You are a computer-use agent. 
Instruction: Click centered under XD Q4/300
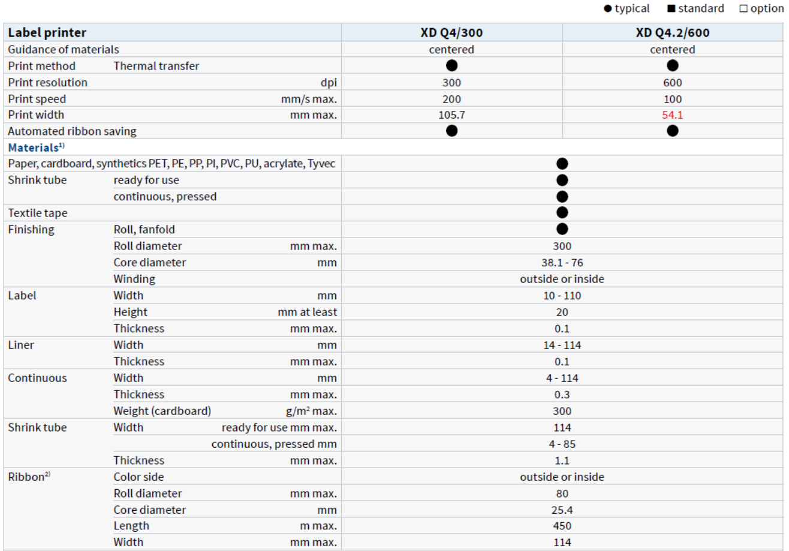click(452, 49)
